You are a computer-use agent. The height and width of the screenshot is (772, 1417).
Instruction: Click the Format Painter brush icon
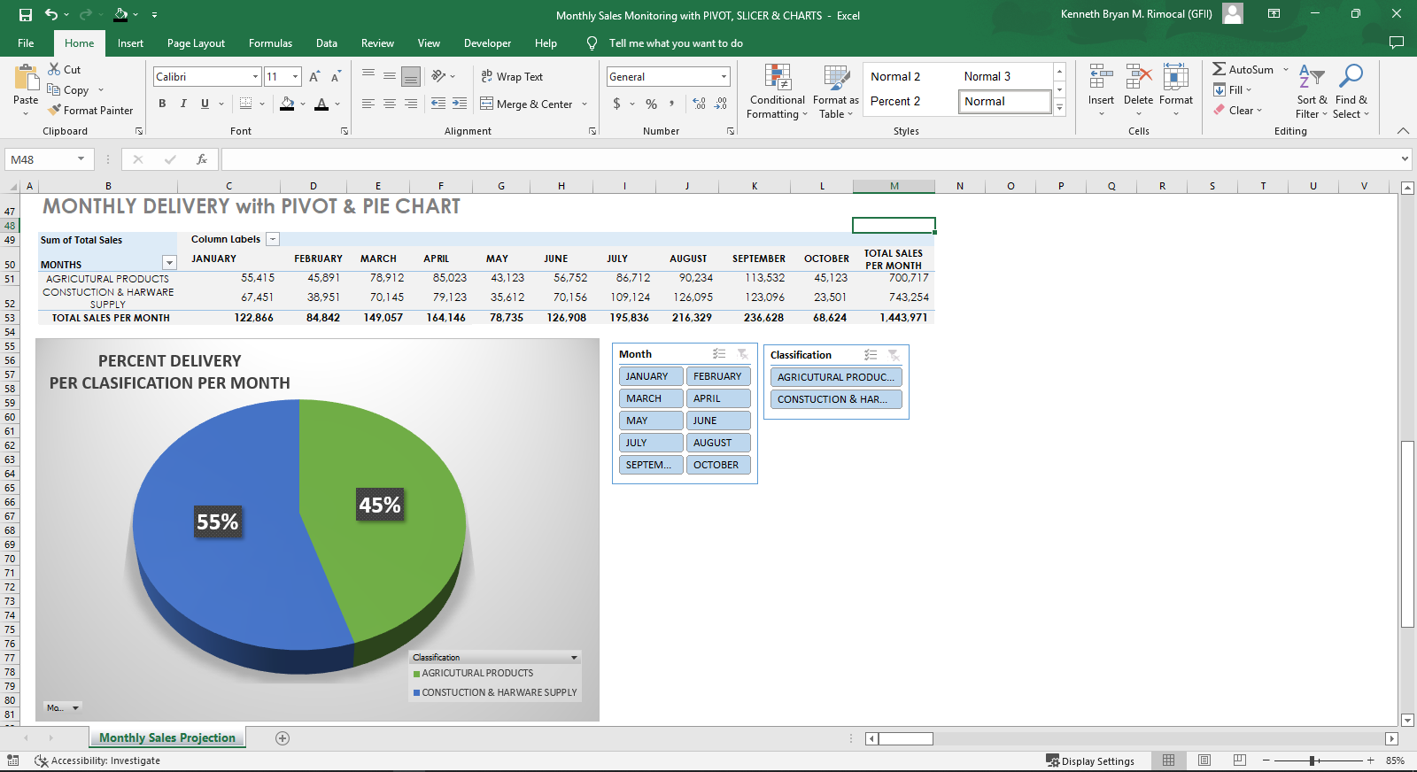(55, 110)
